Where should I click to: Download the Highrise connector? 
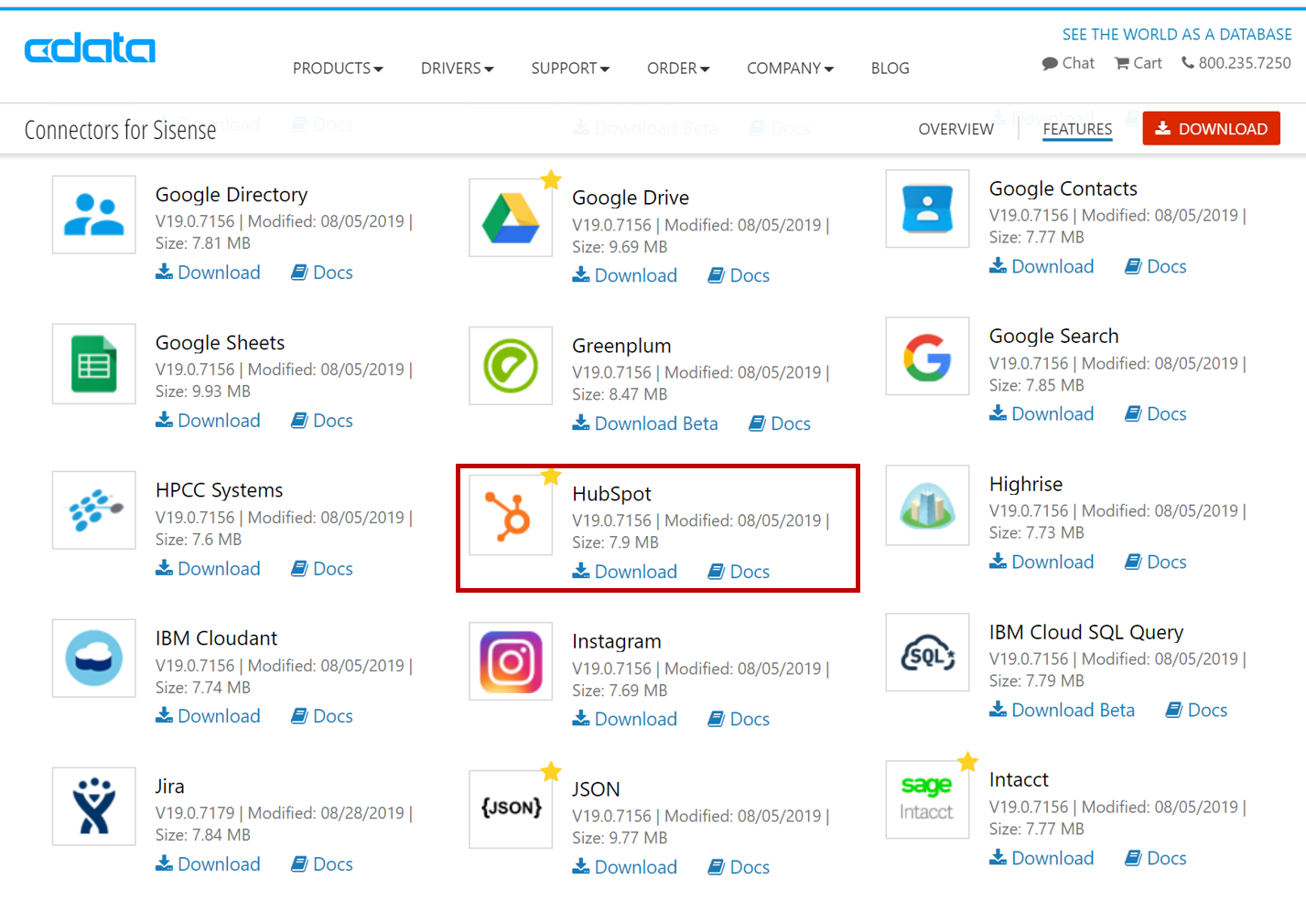point(1042,562)
